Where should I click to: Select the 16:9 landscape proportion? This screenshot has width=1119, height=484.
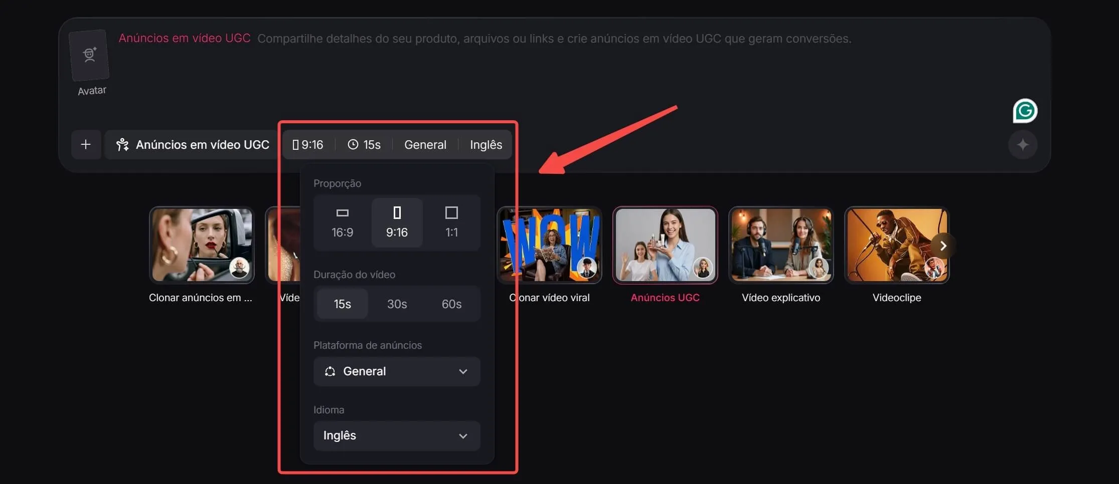point(343,222)
